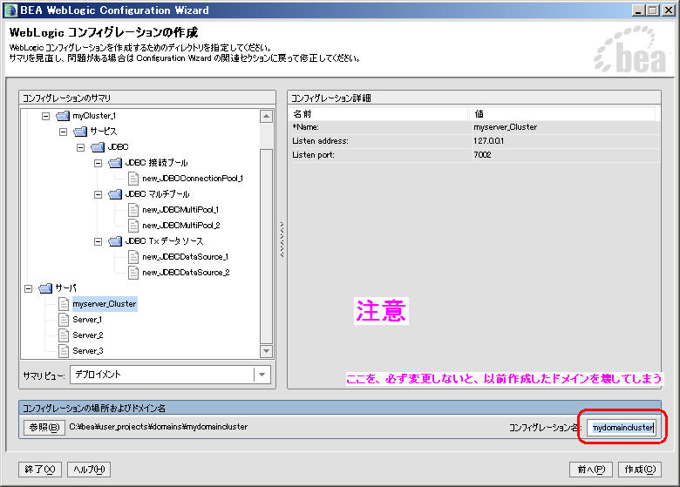The image size is (680, 487).
Task: Click the tree scrollbar down arrow
Action: [266, 351]
